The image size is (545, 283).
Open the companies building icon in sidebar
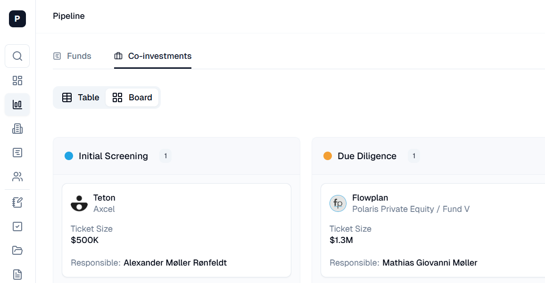coord(17,129)
